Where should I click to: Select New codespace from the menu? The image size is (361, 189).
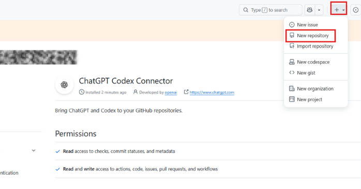pyautogui.click(x=315, y=62)
